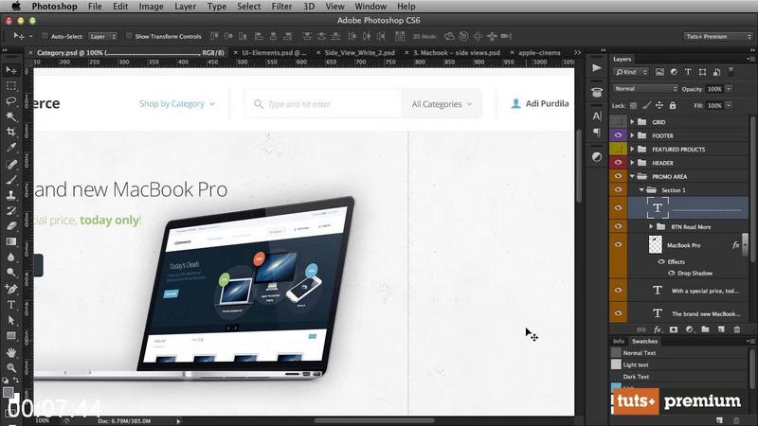Click the Create new group folder icon
The width and height of the screenshot is (758, 426).
pyautogui.click(x=705, y=329)
